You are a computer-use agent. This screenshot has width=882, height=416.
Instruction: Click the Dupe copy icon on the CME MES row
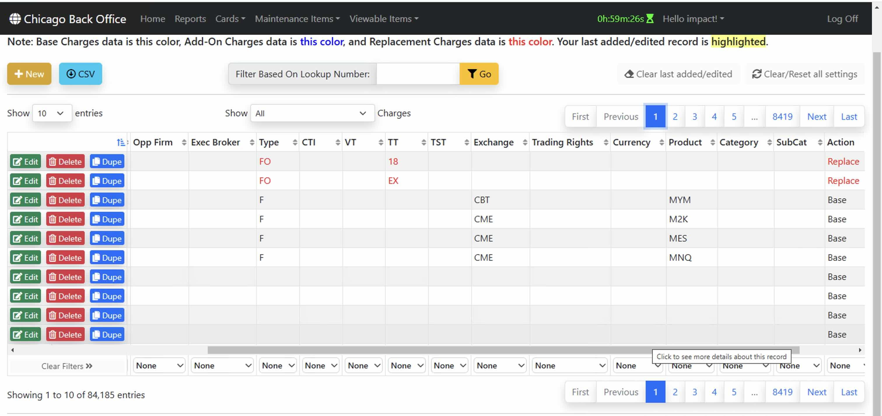[97, 238]
